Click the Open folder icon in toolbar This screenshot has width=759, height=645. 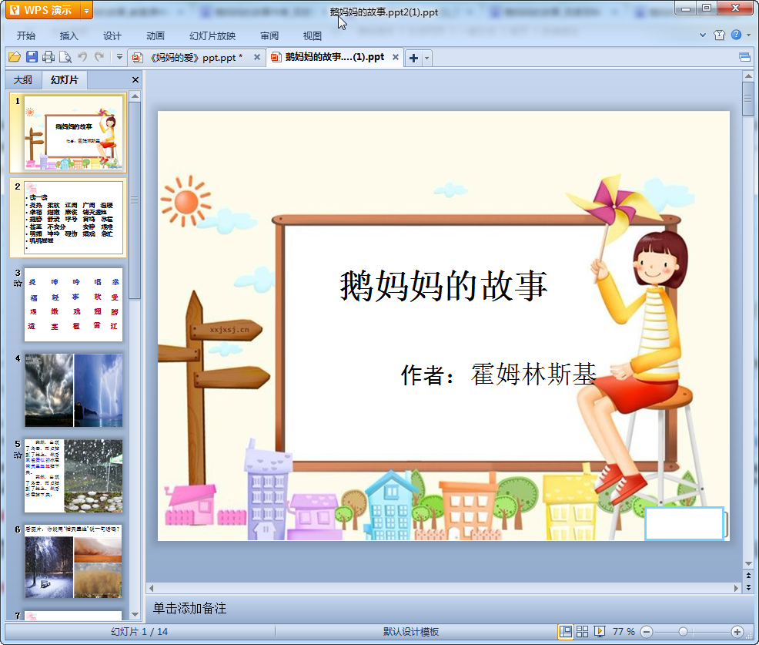tap(15, 57)
